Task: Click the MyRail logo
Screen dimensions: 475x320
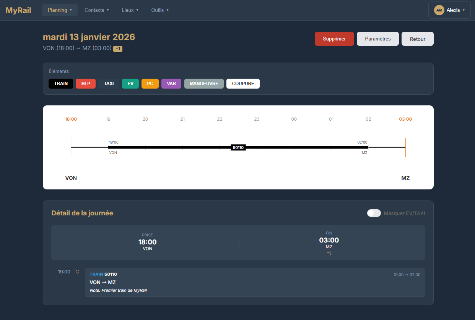Action: (18, 10)
